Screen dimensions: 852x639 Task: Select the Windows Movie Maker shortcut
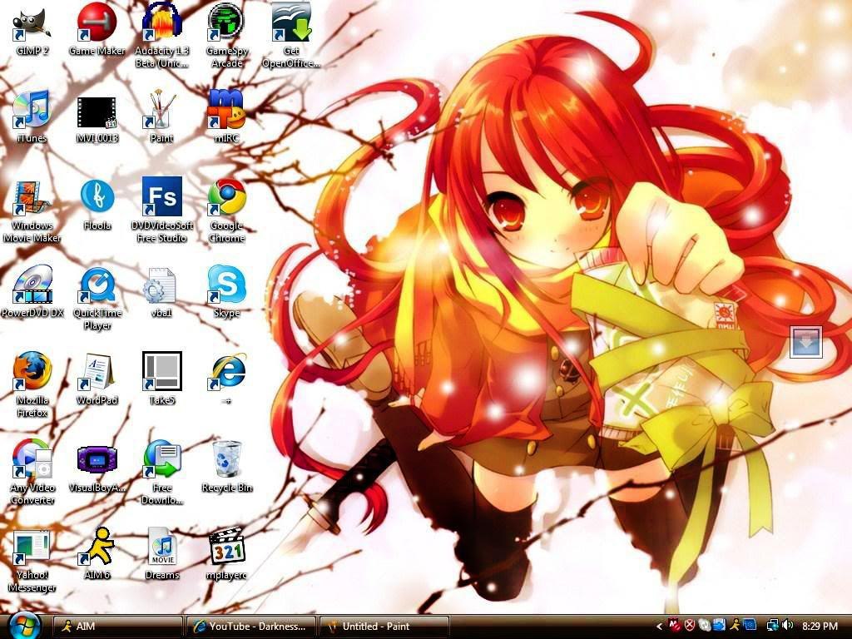(x=32, y=212)
